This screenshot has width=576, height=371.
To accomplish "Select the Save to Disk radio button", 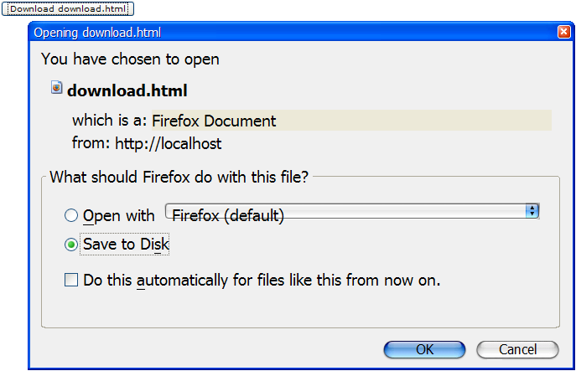I will click(x=71, y=245).
